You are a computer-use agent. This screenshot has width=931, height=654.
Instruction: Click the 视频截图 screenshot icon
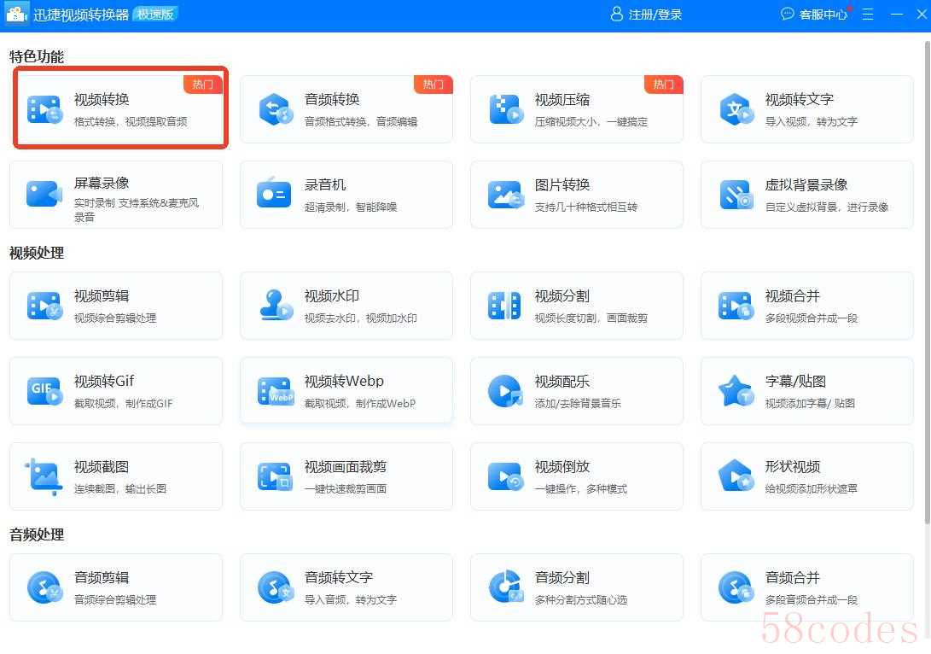click(44, 476)
